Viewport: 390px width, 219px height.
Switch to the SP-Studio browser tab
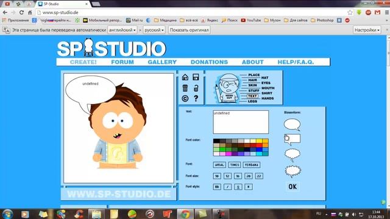pos(63,4)
